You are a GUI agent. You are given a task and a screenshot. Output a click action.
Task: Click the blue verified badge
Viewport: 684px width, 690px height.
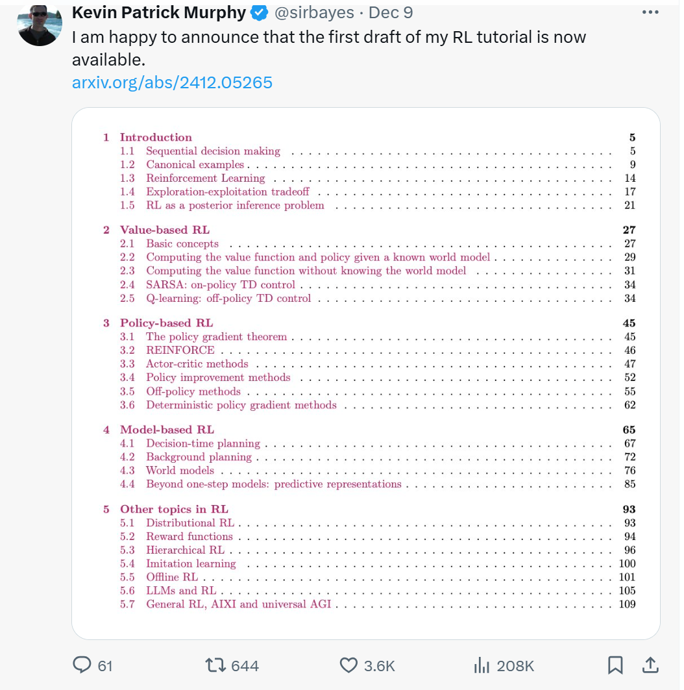coord(259,13)
